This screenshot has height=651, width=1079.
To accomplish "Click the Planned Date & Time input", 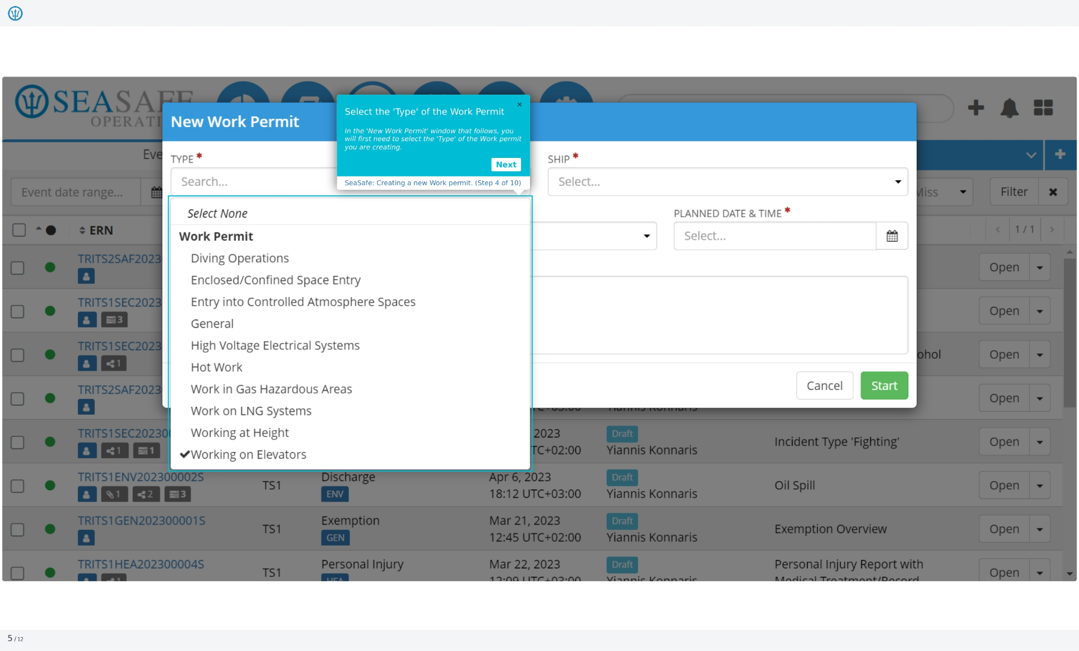I will point(774,236).
